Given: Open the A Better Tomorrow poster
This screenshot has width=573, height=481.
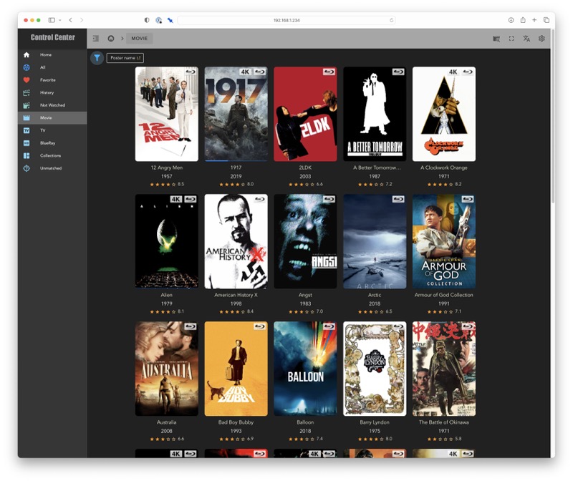Looking at the screenshot, I should 375,114.
